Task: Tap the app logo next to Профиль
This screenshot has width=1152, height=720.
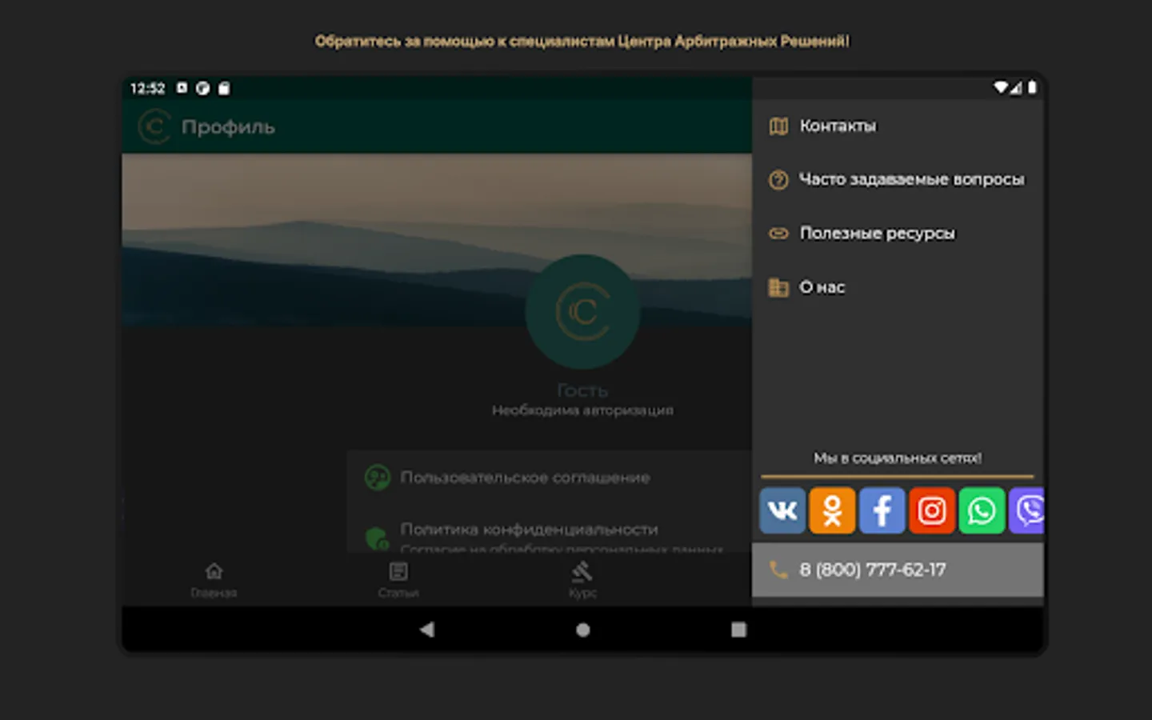Action: click(154, 126)
